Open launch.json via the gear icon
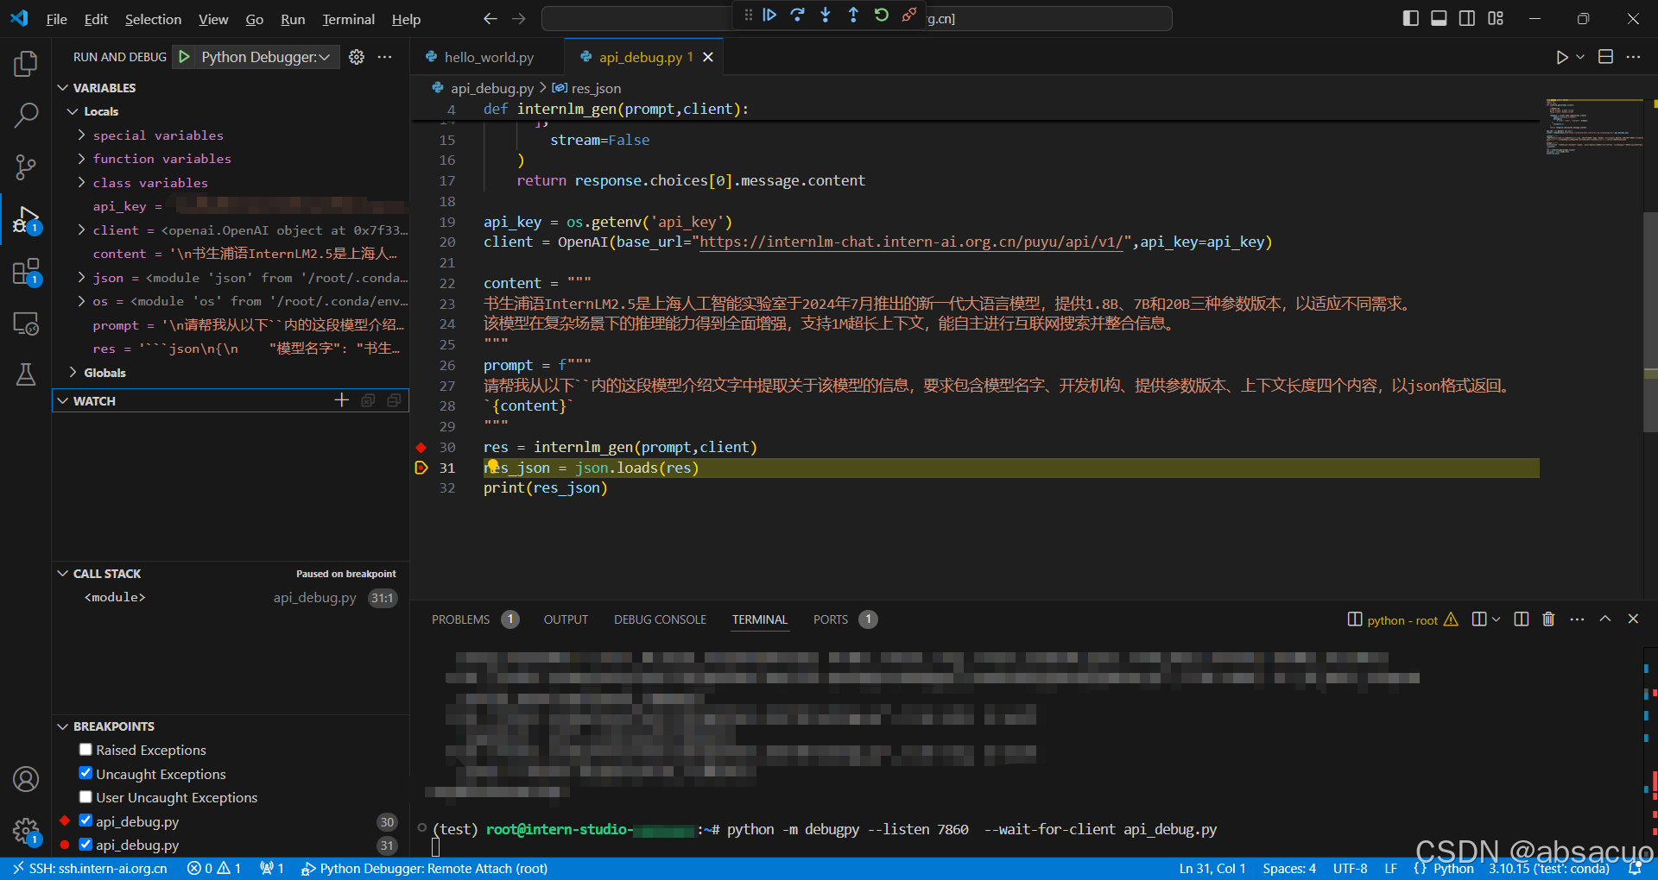1658x880 pixels. [356, 57]
